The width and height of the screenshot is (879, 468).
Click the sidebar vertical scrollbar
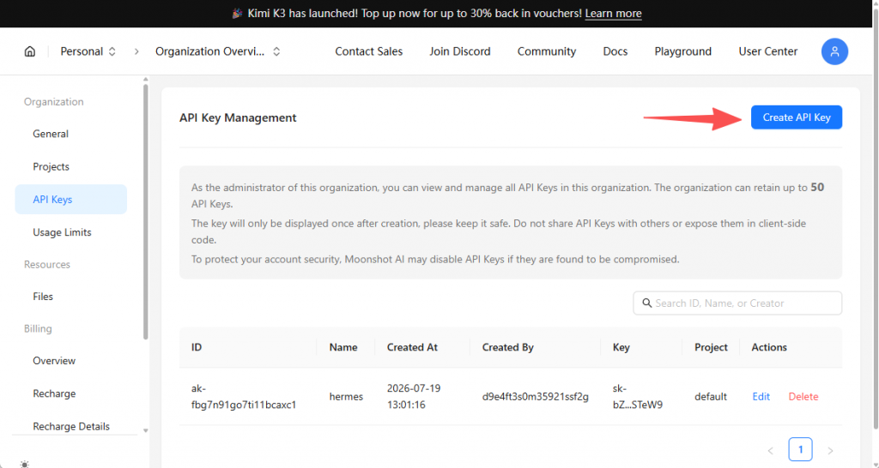pyautogui.click(x=146, y=212)
